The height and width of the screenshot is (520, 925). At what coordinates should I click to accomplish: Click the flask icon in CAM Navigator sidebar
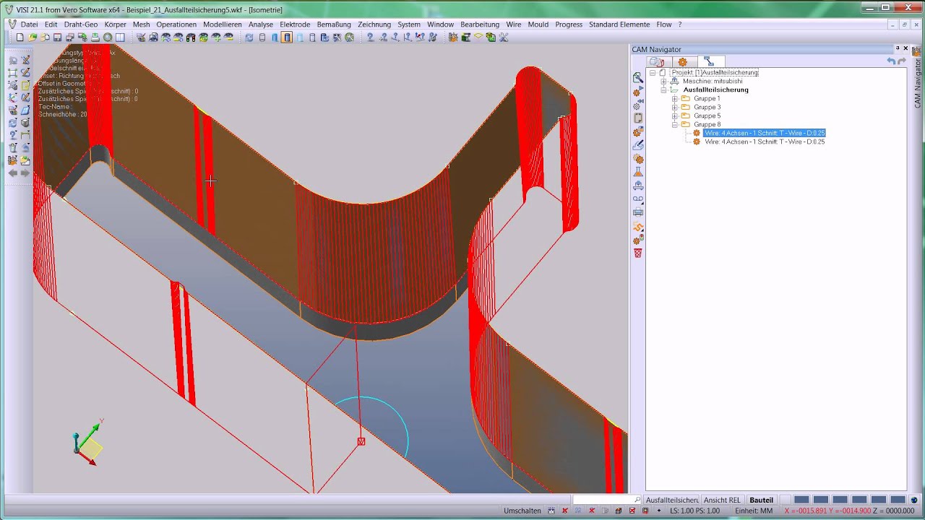(638, 172)
